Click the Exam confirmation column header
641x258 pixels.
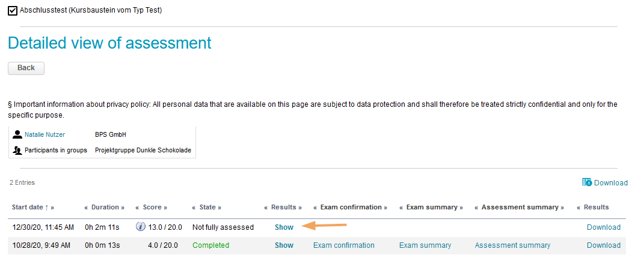(x=351, y=207)
